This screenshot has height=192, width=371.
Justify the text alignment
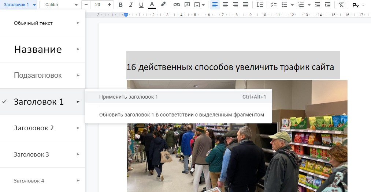pyautogui.click(x=246, y=5)
